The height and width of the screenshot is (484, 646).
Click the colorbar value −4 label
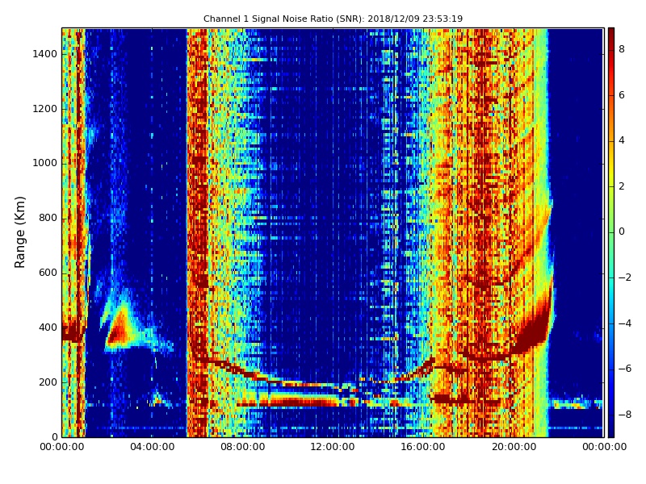(x=625, y=323)
